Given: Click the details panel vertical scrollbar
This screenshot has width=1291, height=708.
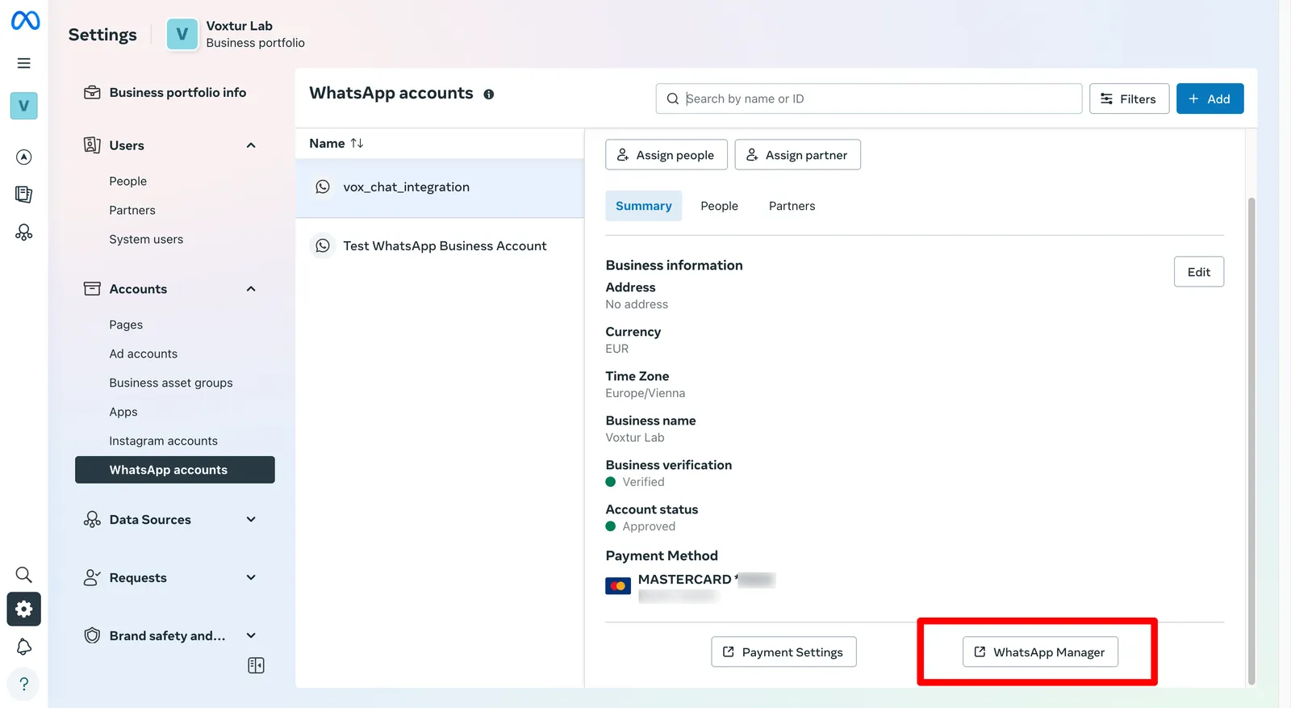Looking at the screenshot, I should click(1251, 440).
